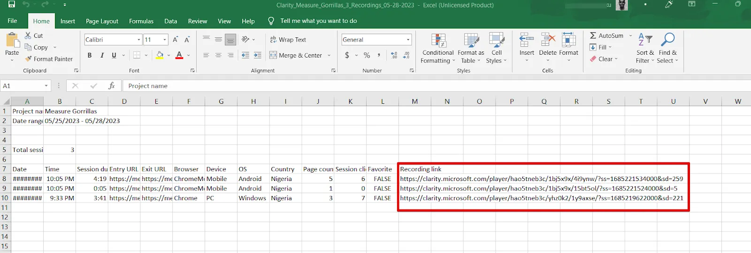Click the Decrease Indent icon
Viewport: 751px width, 253px height.
pyautogui.click(x=245, y=55)
